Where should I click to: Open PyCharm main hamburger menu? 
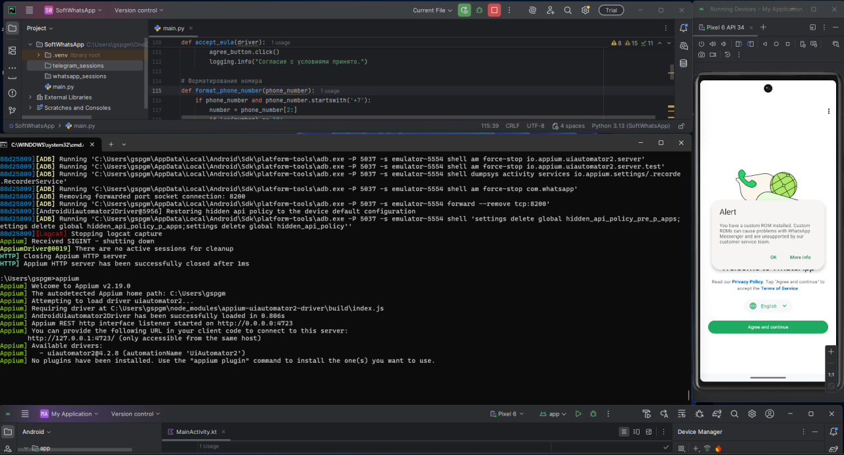29,11
